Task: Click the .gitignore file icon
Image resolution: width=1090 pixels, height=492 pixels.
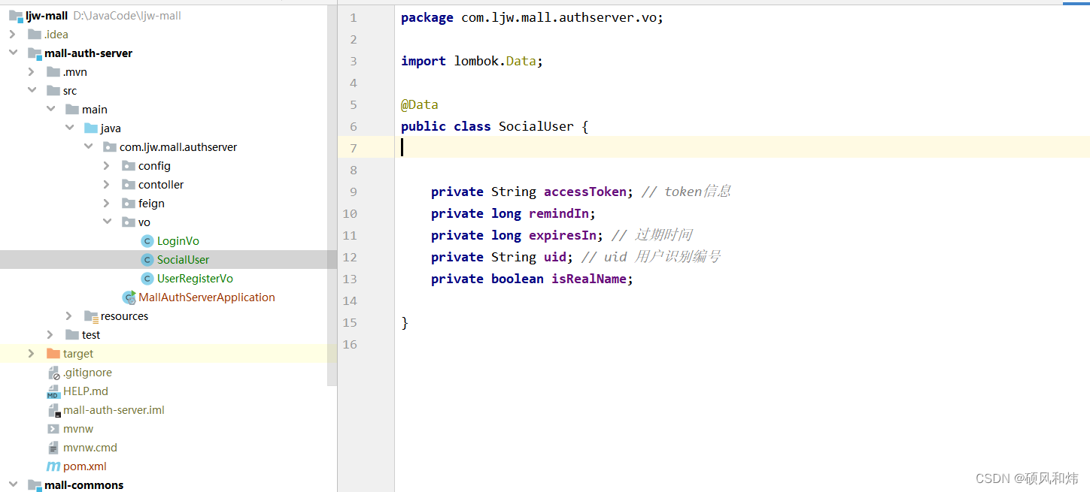Action: (x=53, y=373)
